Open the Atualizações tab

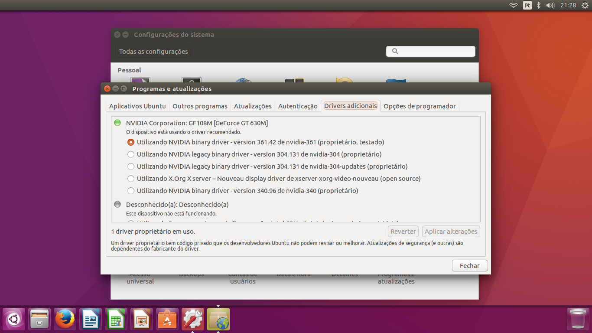[x=253, y=106]
